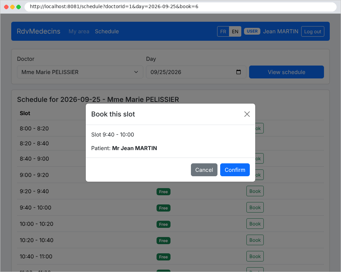Book the 10:00 - 10:20 slot
This screenshot has height=272, width=341.
[x=255, y=224]
